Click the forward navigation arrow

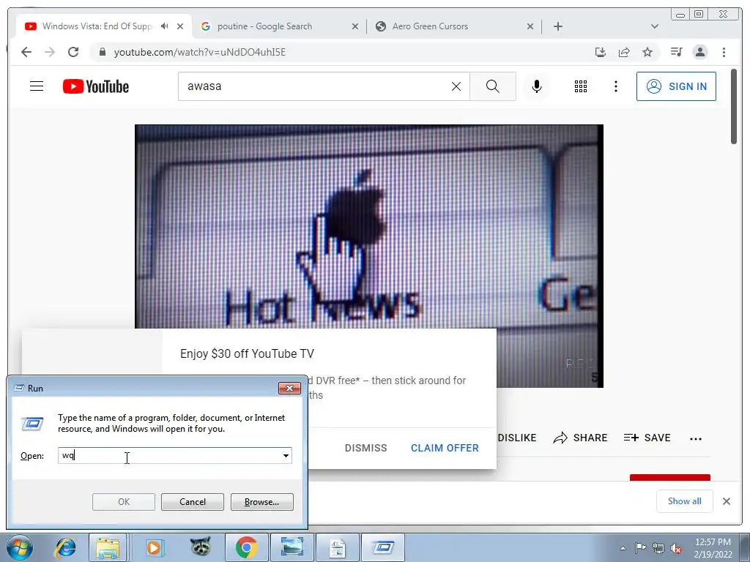tap(50, 52)
